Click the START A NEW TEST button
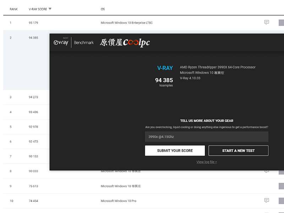 click(238, 151)
